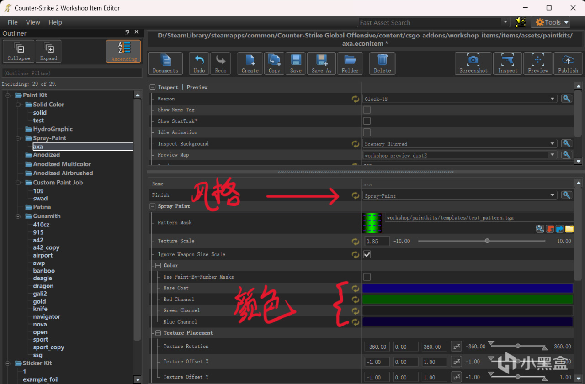Click the Undo arrow button
Screen dimensions: 585x384
click(x=199, y=63)
